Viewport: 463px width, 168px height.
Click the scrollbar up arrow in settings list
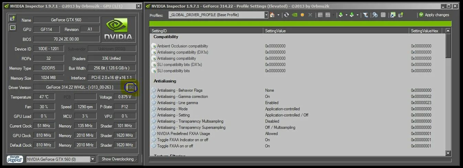click(x=448, y=31)
